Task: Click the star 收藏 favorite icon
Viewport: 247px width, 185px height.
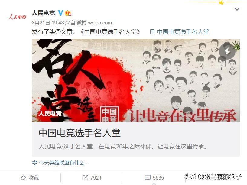Action: point(23,178)
